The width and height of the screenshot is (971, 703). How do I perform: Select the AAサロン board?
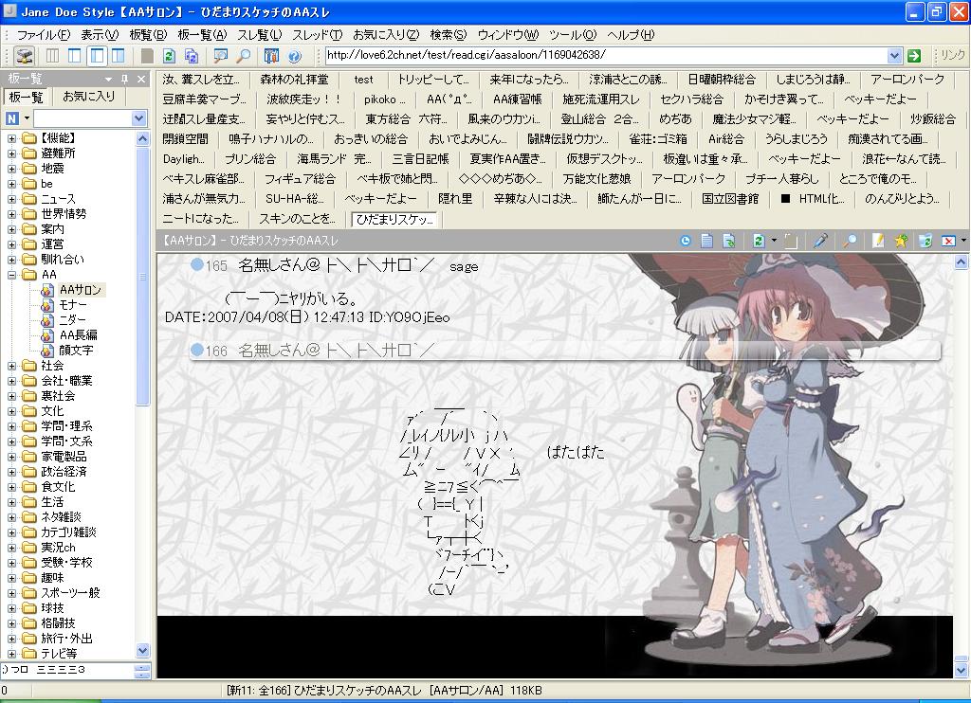80,290
